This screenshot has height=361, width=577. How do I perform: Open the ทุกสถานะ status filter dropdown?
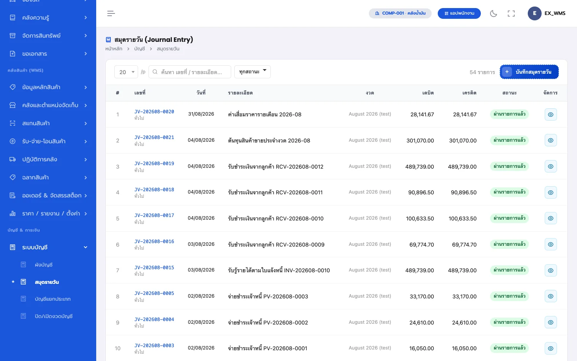pyautogui.click(x=252, y=72)
